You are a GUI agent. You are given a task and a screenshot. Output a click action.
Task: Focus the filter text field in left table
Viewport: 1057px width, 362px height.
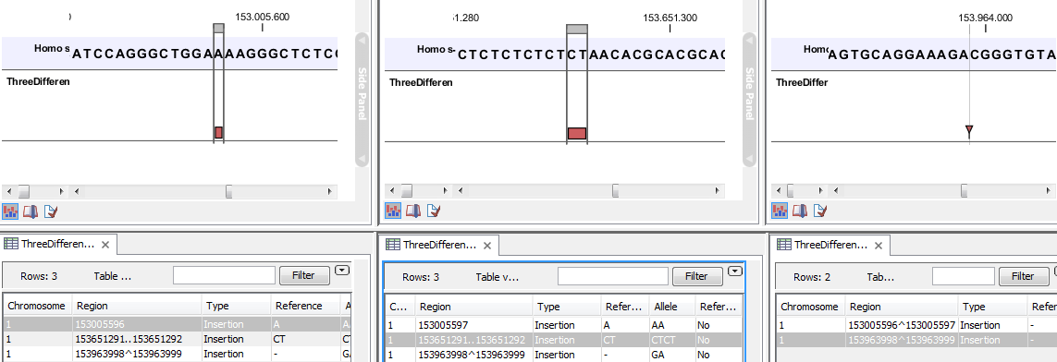(x=224, y=275)
